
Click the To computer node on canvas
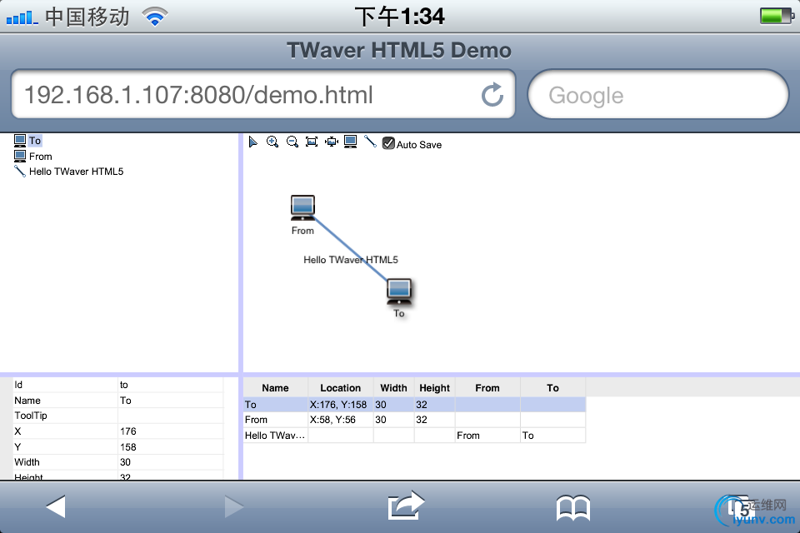399,291
